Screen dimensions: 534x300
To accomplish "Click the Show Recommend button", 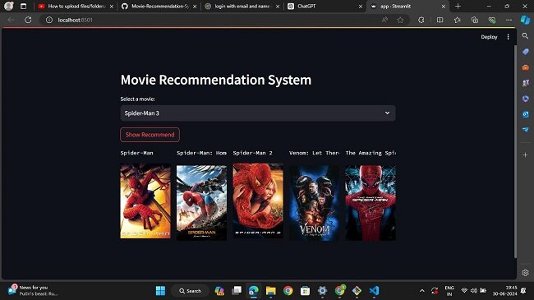I will click(x=150, y=135).
